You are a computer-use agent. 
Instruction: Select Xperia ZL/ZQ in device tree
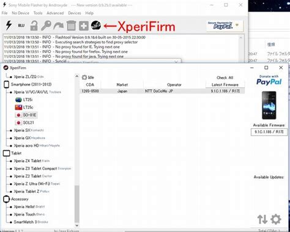point(29,77)
